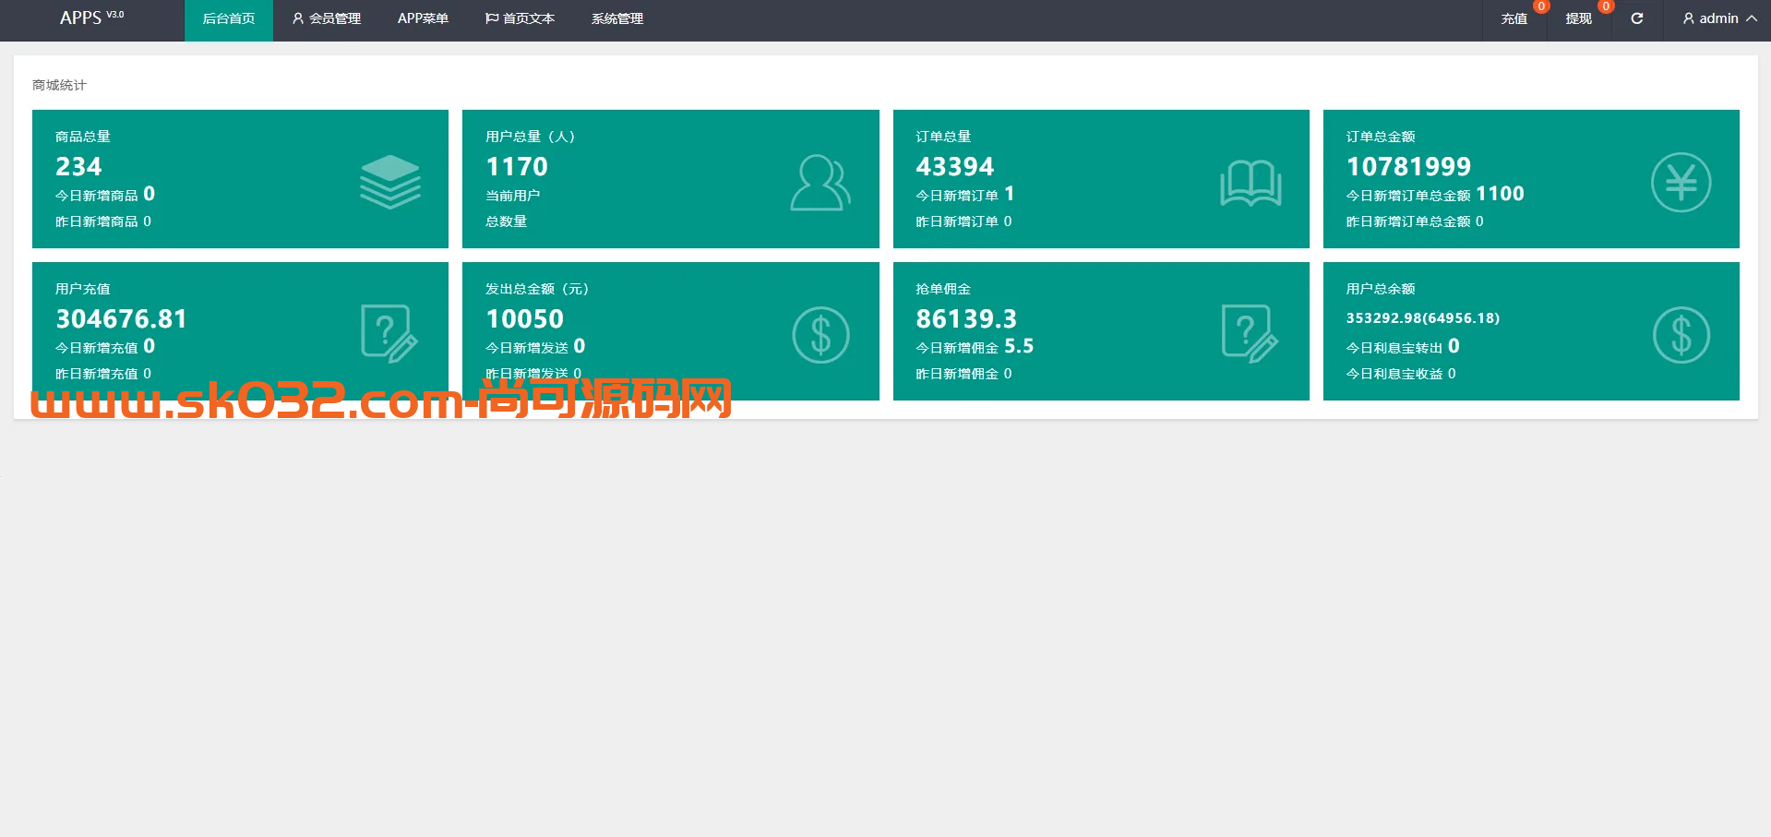Click the open book icon on 订单总量 card
The height and width of the screenshot is (837, 1771).
tap(1250, 183)
